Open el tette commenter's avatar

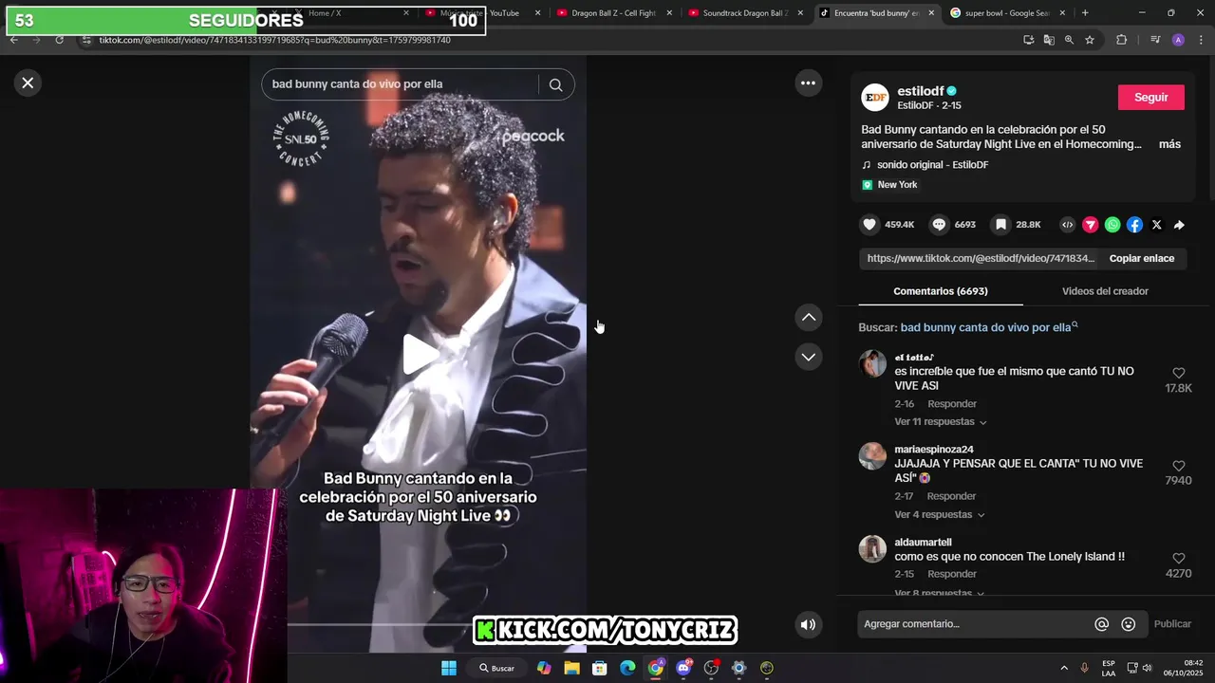(x=872, y=363)
